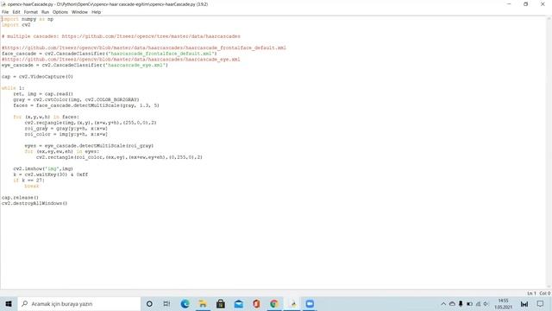Minimize the IDLE editor window
The width and height of the screenshot is (552, 311).
tap(509, 4)
